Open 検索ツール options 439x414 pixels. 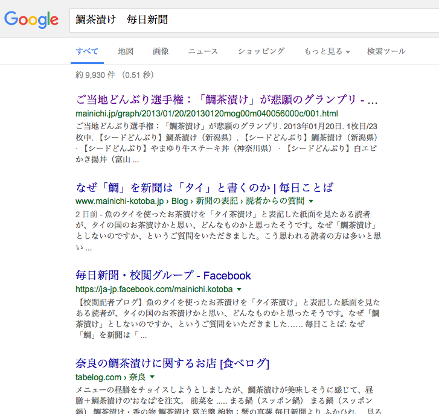click(x=386, y=51)
